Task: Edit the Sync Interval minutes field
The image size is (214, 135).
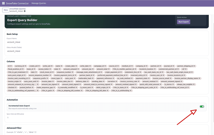Action: (107, 117)
